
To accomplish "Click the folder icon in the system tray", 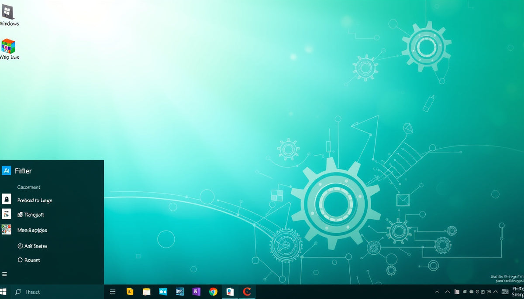I will tap(457, 291).
